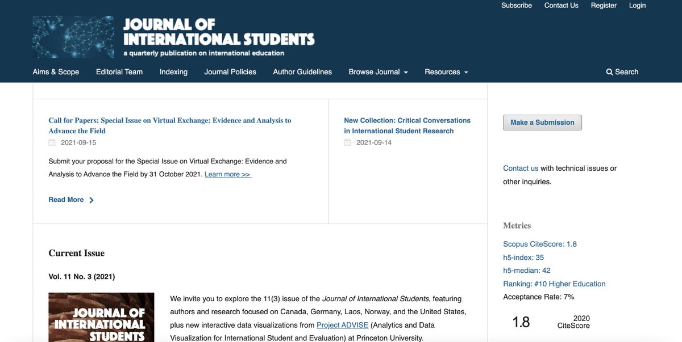Open New Collection: Critical Conversations link

coord(407,125)
